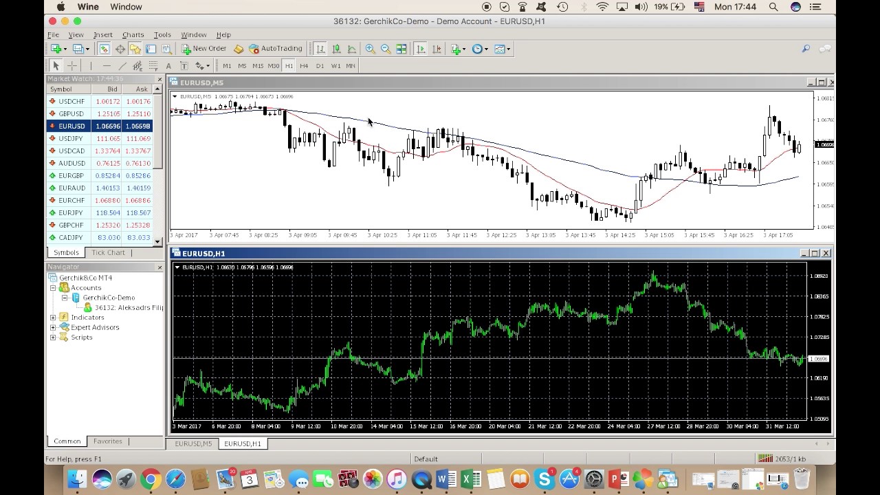Switch to M1 timeframe

click(227, 66)
